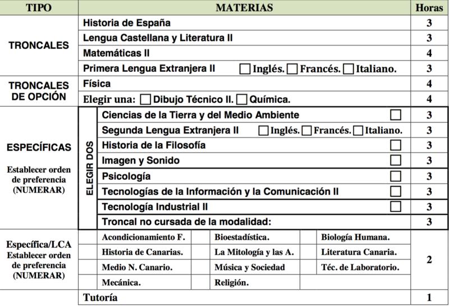
Task: Check Tecnologías de la Información y Comunicación II
Action: click(396, 191)
